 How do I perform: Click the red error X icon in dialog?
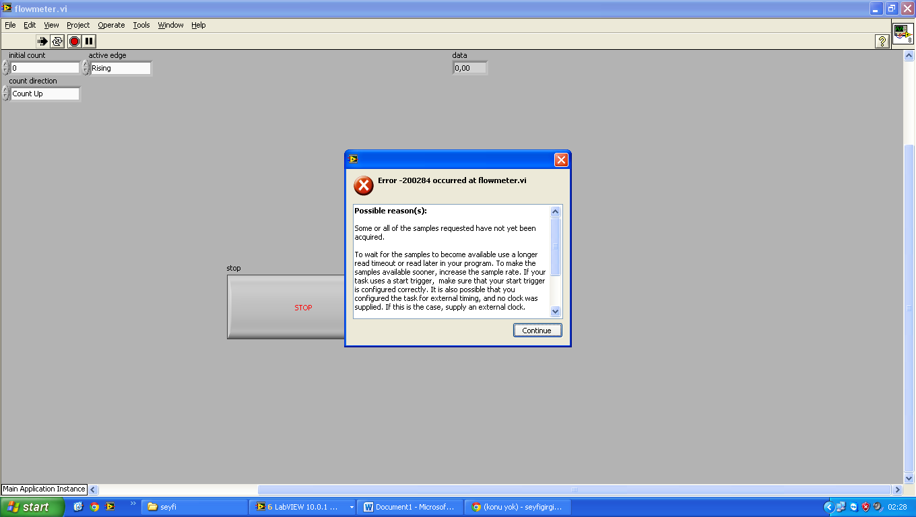click(364, 185)
